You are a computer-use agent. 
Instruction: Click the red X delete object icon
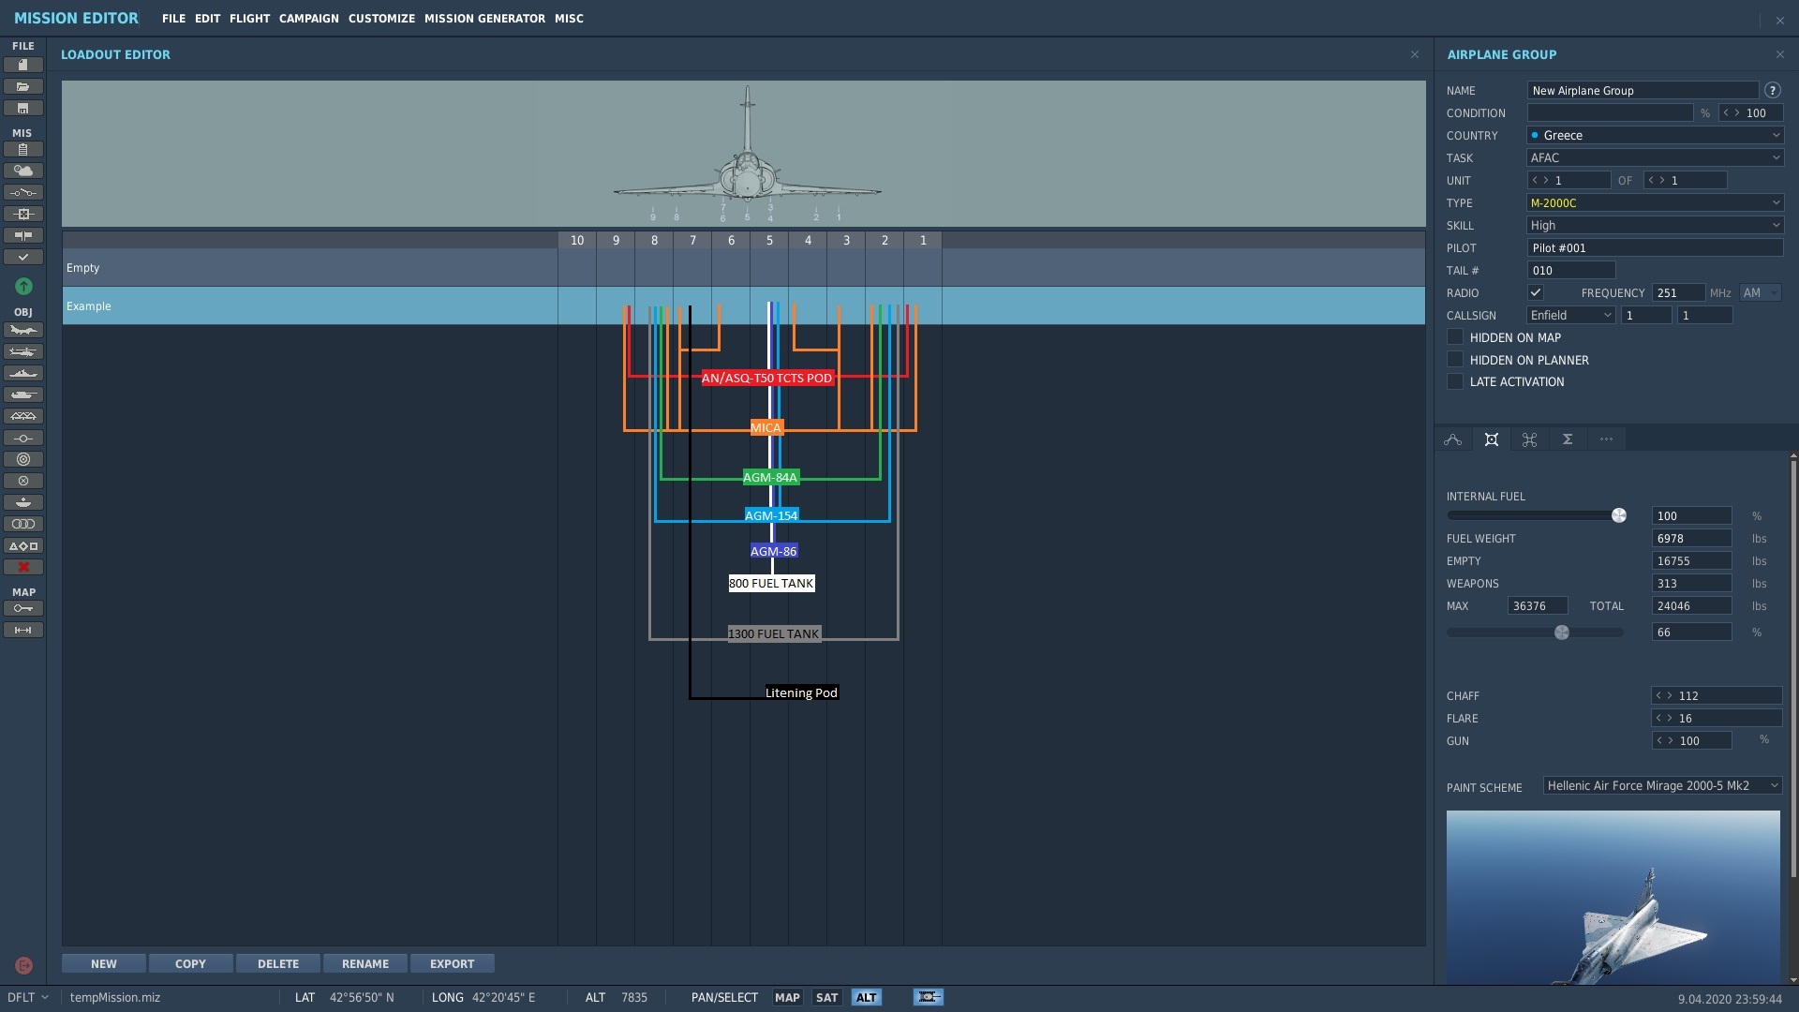(23, 567)
